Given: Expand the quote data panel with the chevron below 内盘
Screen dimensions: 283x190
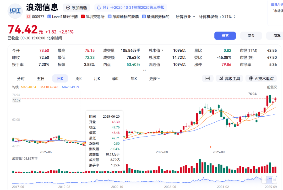Looking at the screenshot, I should [144, 70].
